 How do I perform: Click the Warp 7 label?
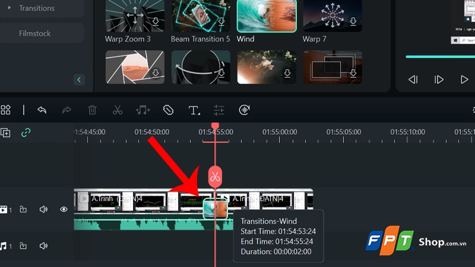coord(314,39)
